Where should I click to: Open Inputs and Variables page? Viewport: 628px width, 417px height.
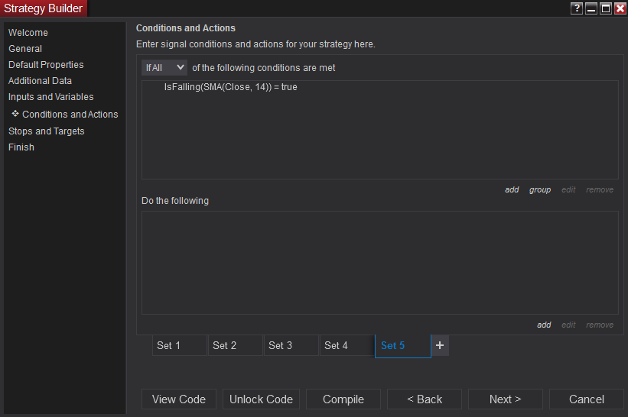[x=50, y=97]
